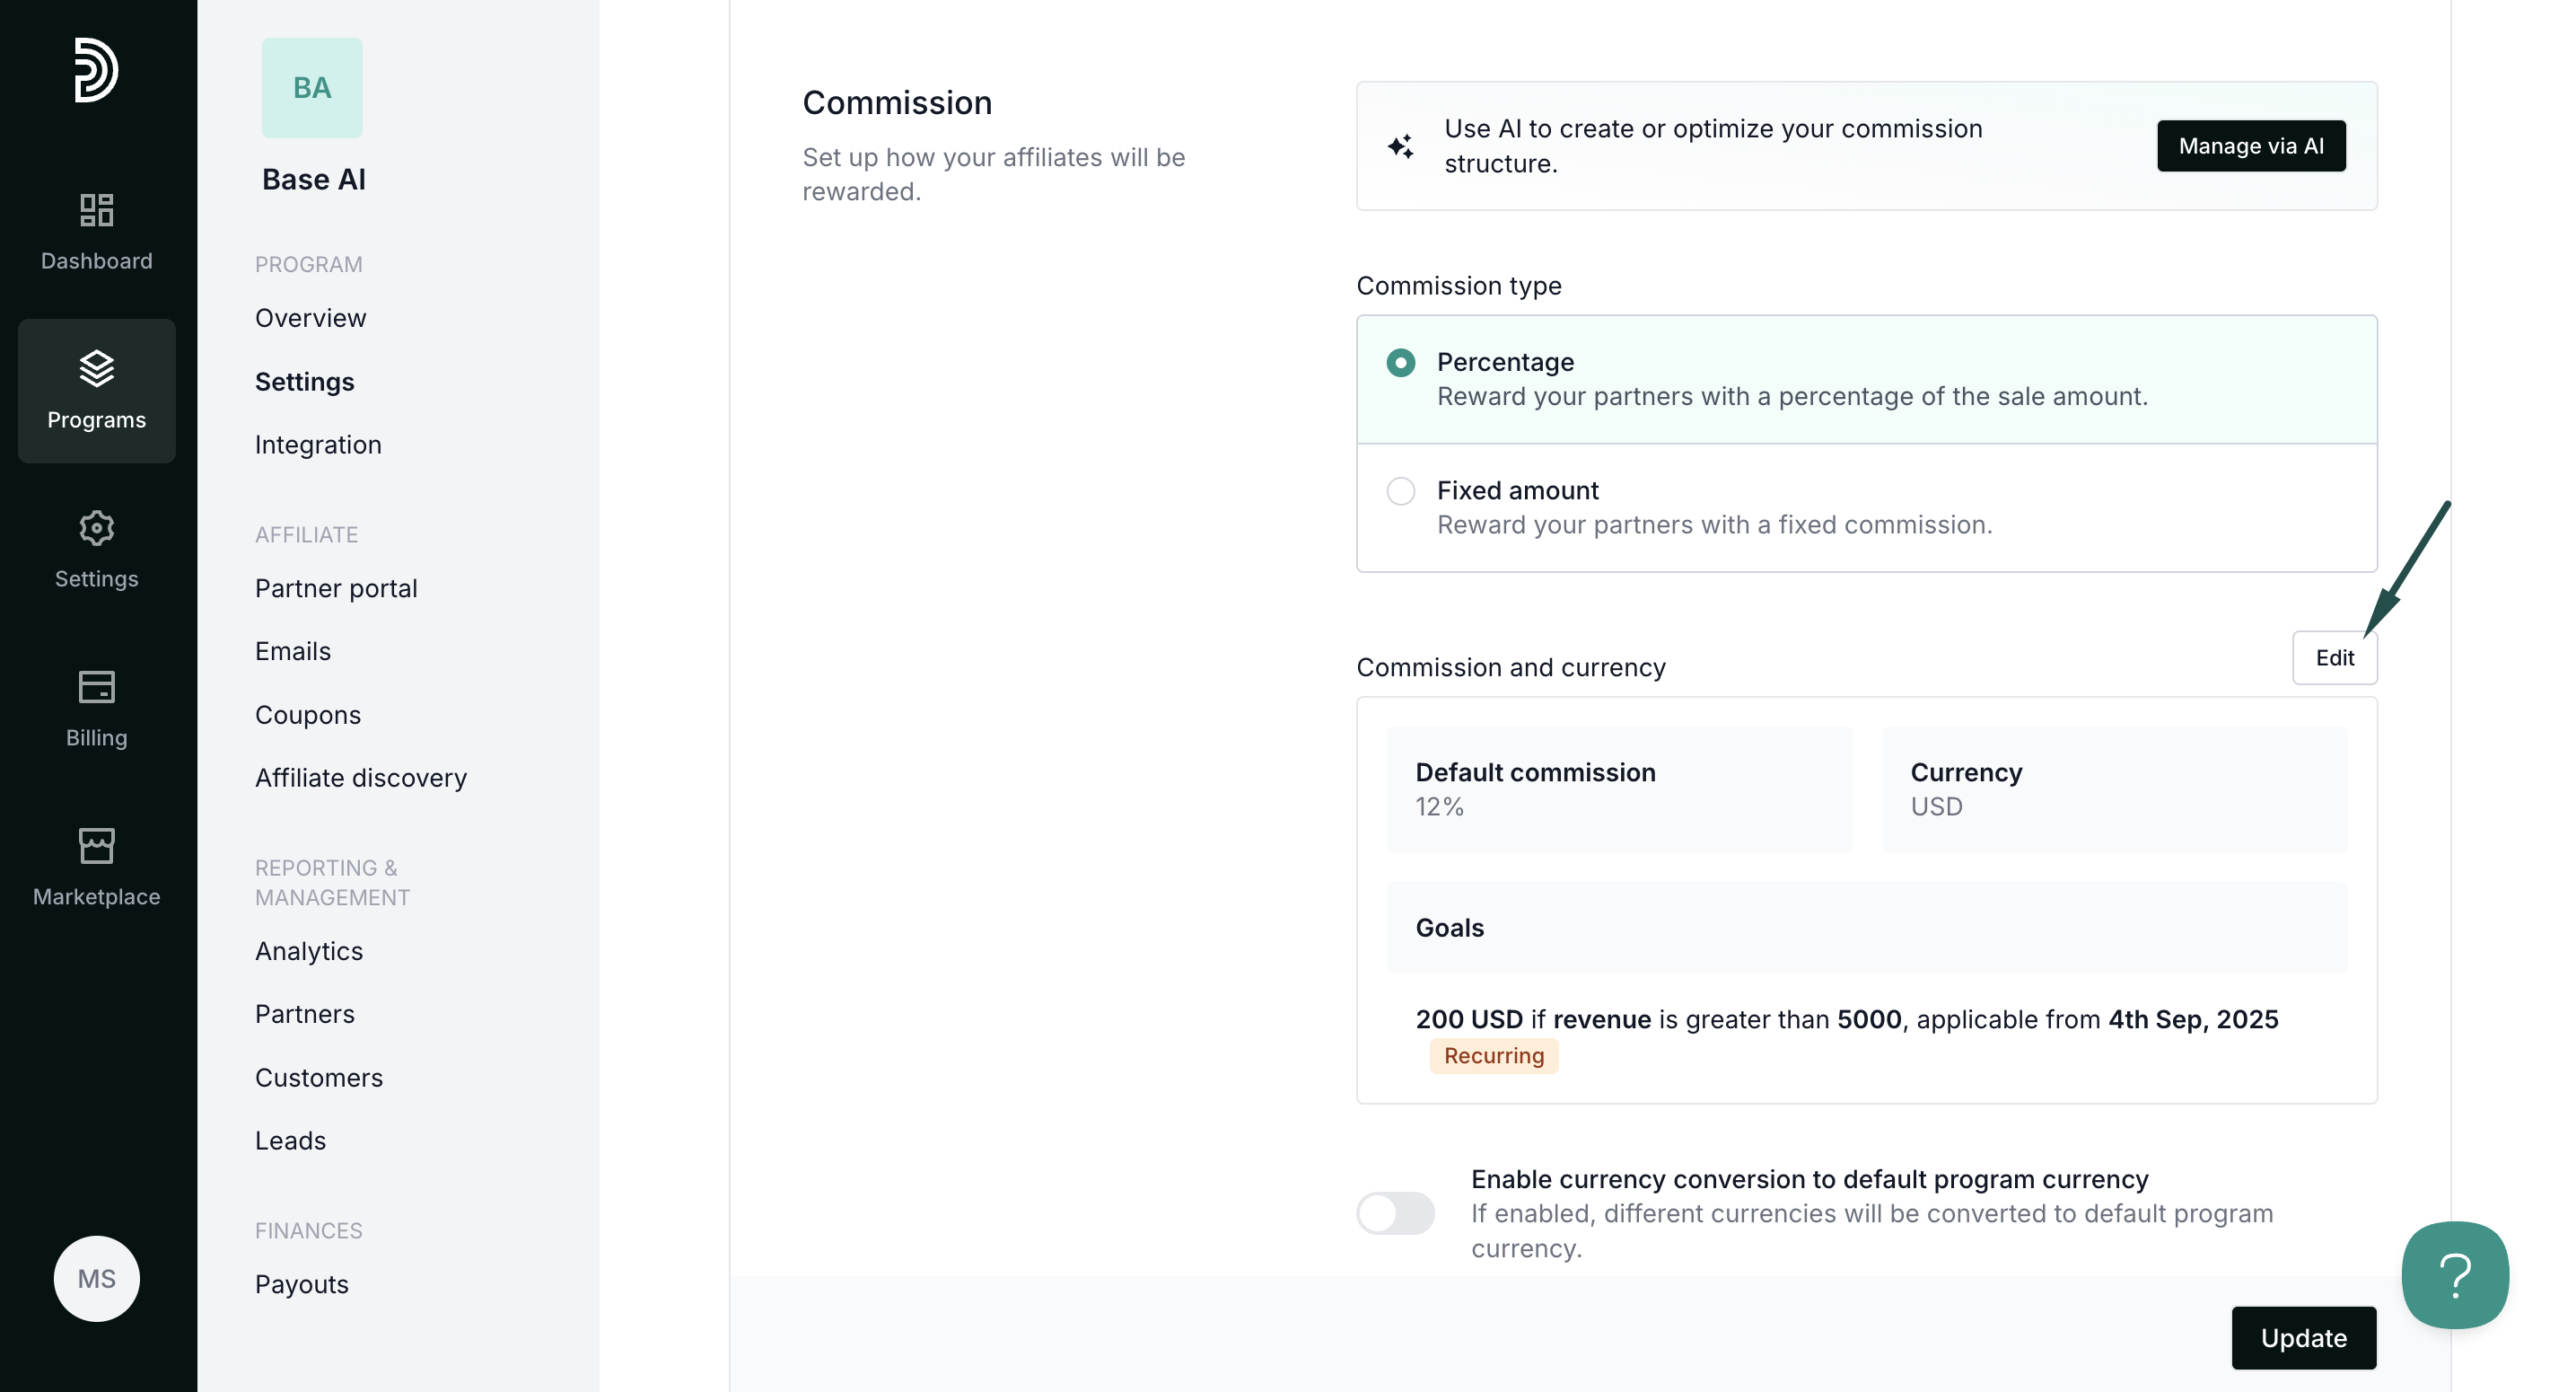Open Partner portal page
2576x1392 pixels.
click(x=336, y=588)
